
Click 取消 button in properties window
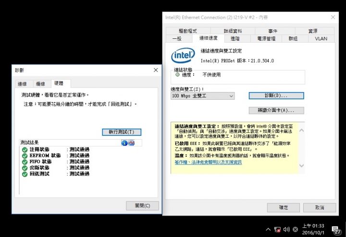point(320,207)
